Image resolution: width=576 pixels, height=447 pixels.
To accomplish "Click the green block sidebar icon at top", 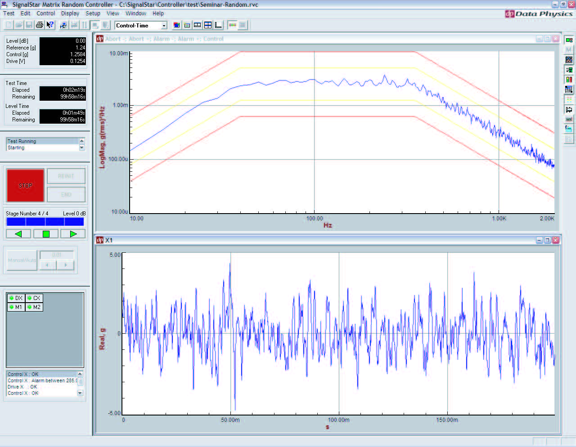I will point(569,40).
